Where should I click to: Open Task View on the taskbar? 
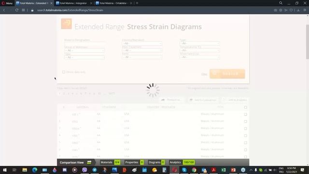[x=14, y=170]
